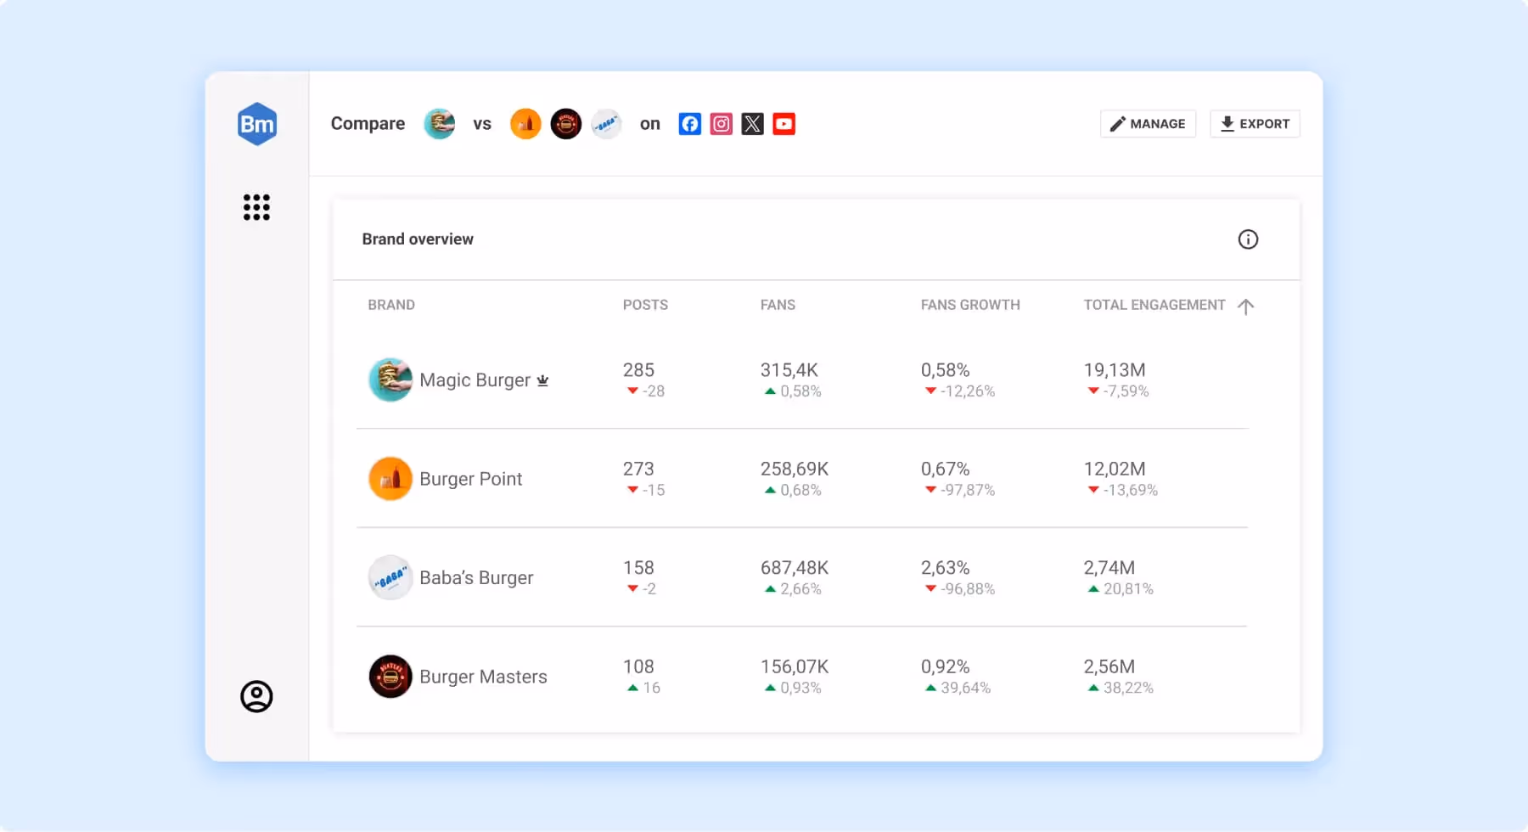Viewport: 1528px width, 832px height.
Task: Open the account profile icon at sidebar bottom
Action: click(x=256, y=695)
